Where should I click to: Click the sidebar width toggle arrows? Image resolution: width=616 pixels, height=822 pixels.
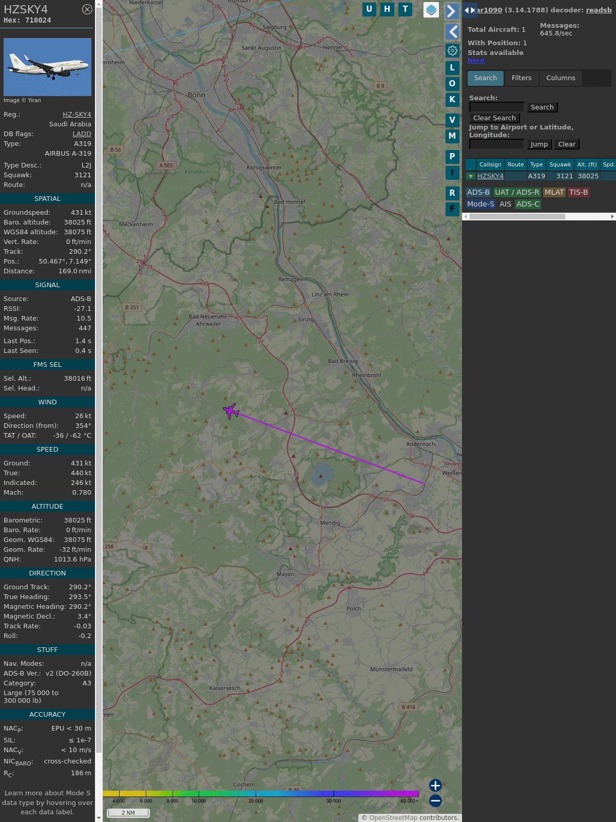469,10
